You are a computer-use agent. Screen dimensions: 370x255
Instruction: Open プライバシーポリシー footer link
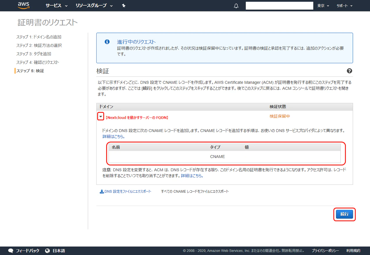click(x=325, y=251)
